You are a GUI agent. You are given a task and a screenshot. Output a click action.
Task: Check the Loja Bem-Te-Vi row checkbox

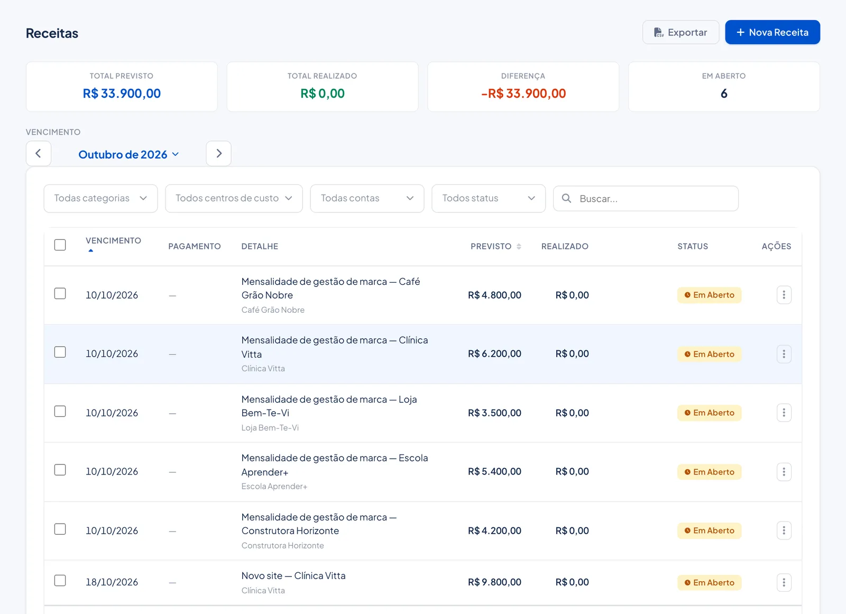60,411
